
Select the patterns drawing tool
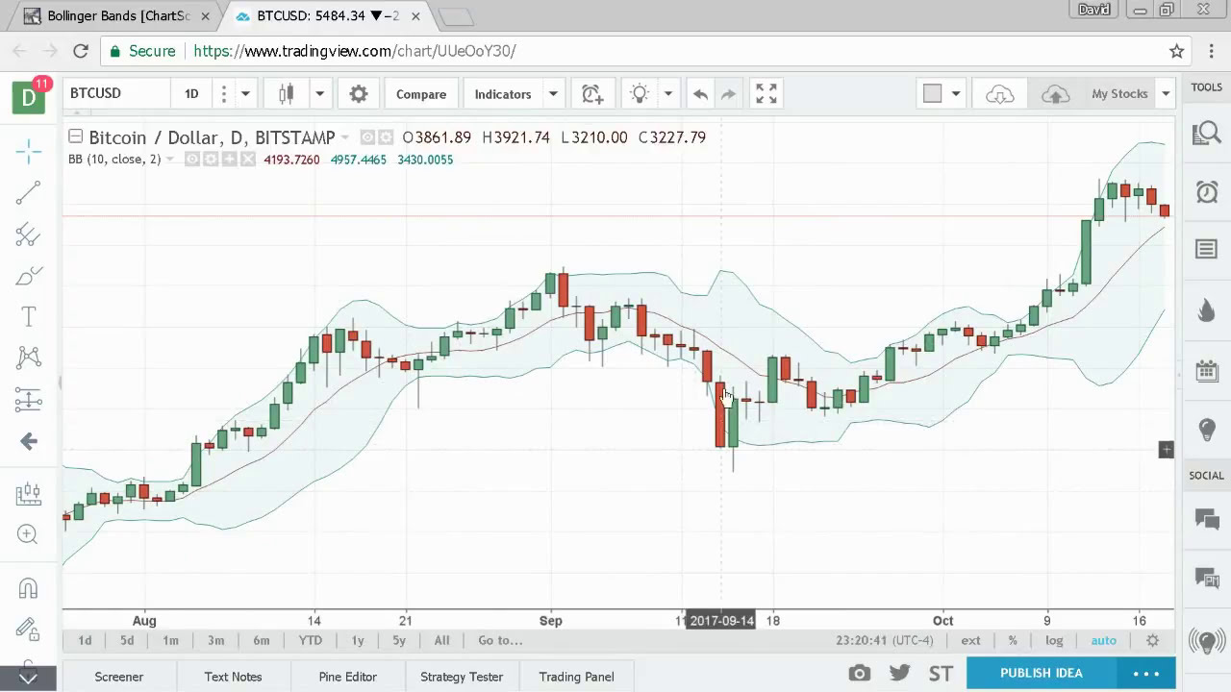tap(28, 358)
